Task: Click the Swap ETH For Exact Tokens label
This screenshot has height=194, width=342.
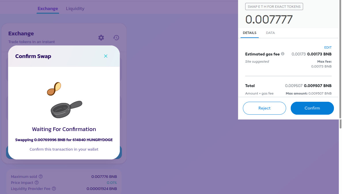Action: pos(274,7)
